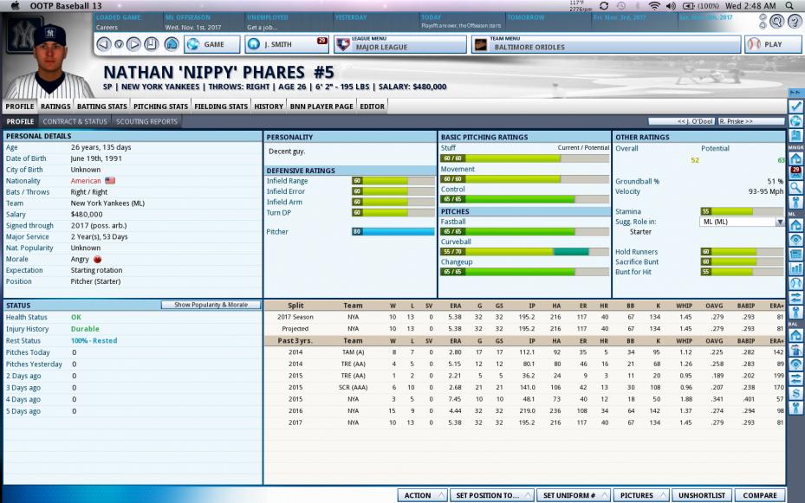Click the Curveball rating bar
Viewport: 805px width, 503px height.
(525, 252)
